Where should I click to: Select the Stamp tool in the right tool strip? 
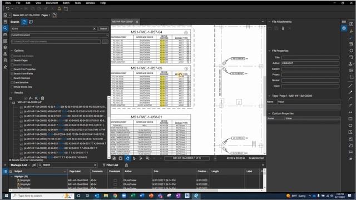coord(351,64)
